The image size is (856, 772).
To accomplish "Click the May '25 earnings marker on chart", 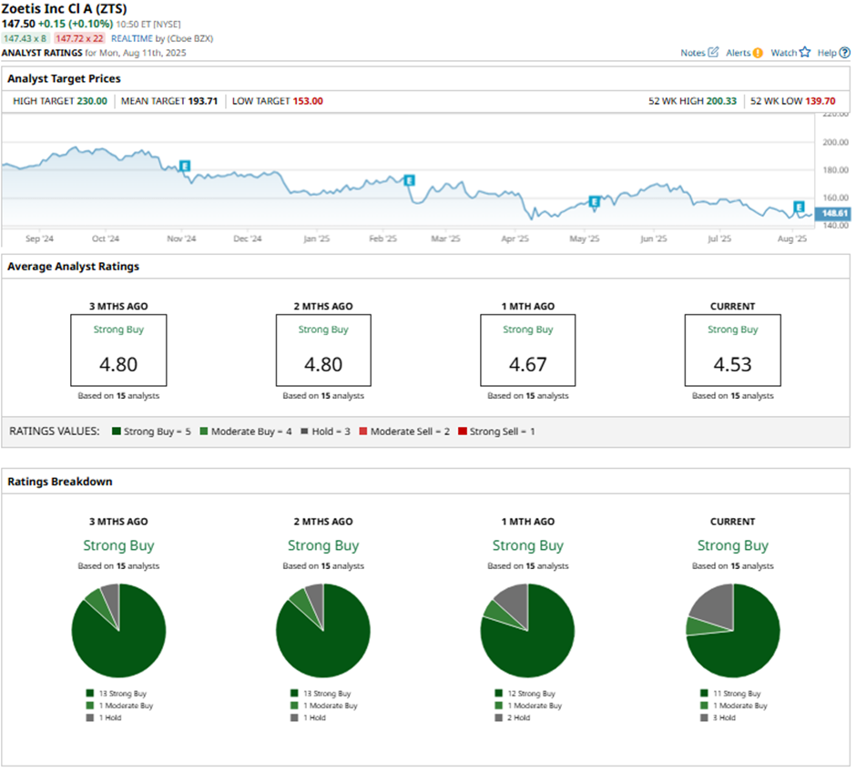I will [x=595, y=201].
